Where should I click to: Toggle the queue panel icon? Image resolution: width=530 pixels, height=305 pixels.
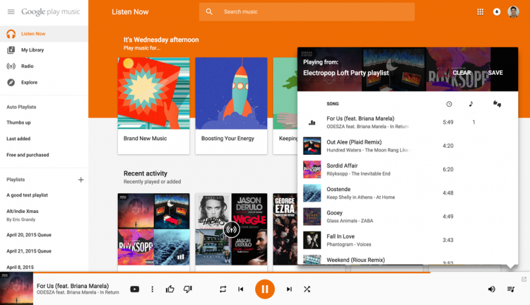click(511, 289)
